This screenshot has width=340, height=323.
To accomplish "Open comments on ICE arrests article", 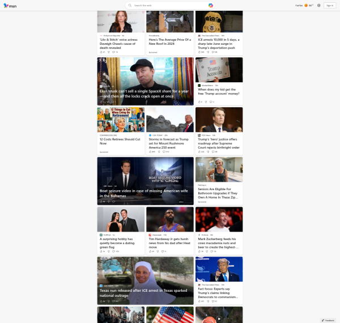I will (x=214, y=52).
